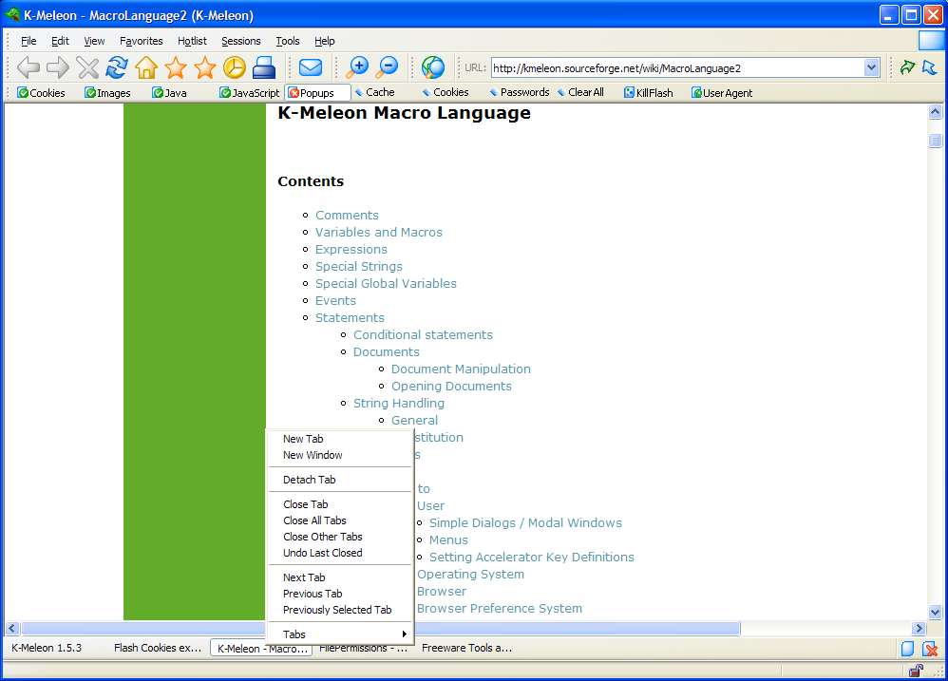Viewport: 948px width, 681px height.
Task: Click the Print page icon
Action: tap(264, 67)
